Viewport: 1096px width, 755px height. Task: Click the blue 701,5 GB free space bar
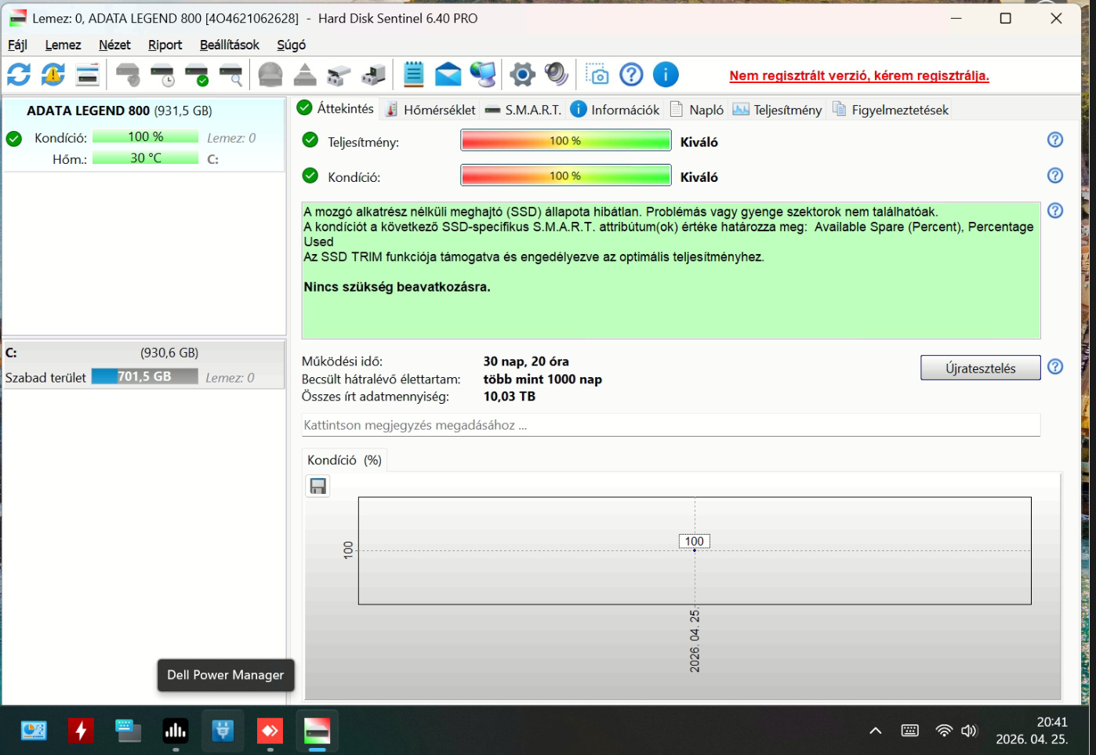pyautogui.click(x=144, y=376)
